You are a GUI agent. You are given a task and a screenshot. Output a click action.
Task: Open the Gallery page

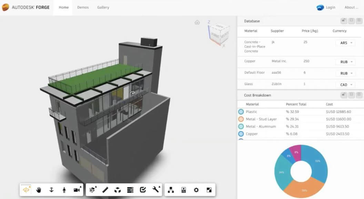(x=103, y=7)
